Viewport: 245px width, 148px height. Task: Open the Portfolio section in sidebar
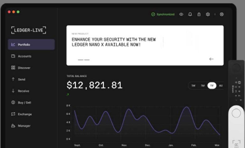[x=31, y=44]
